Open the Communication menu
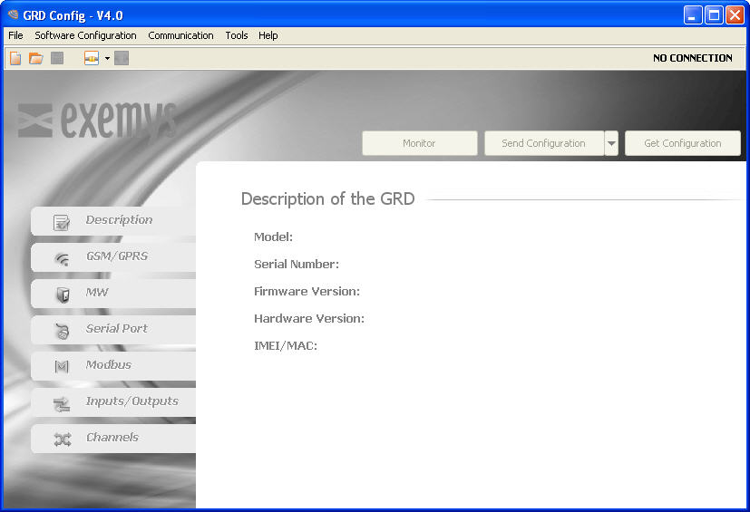750x512 pixels. (180, 35)
